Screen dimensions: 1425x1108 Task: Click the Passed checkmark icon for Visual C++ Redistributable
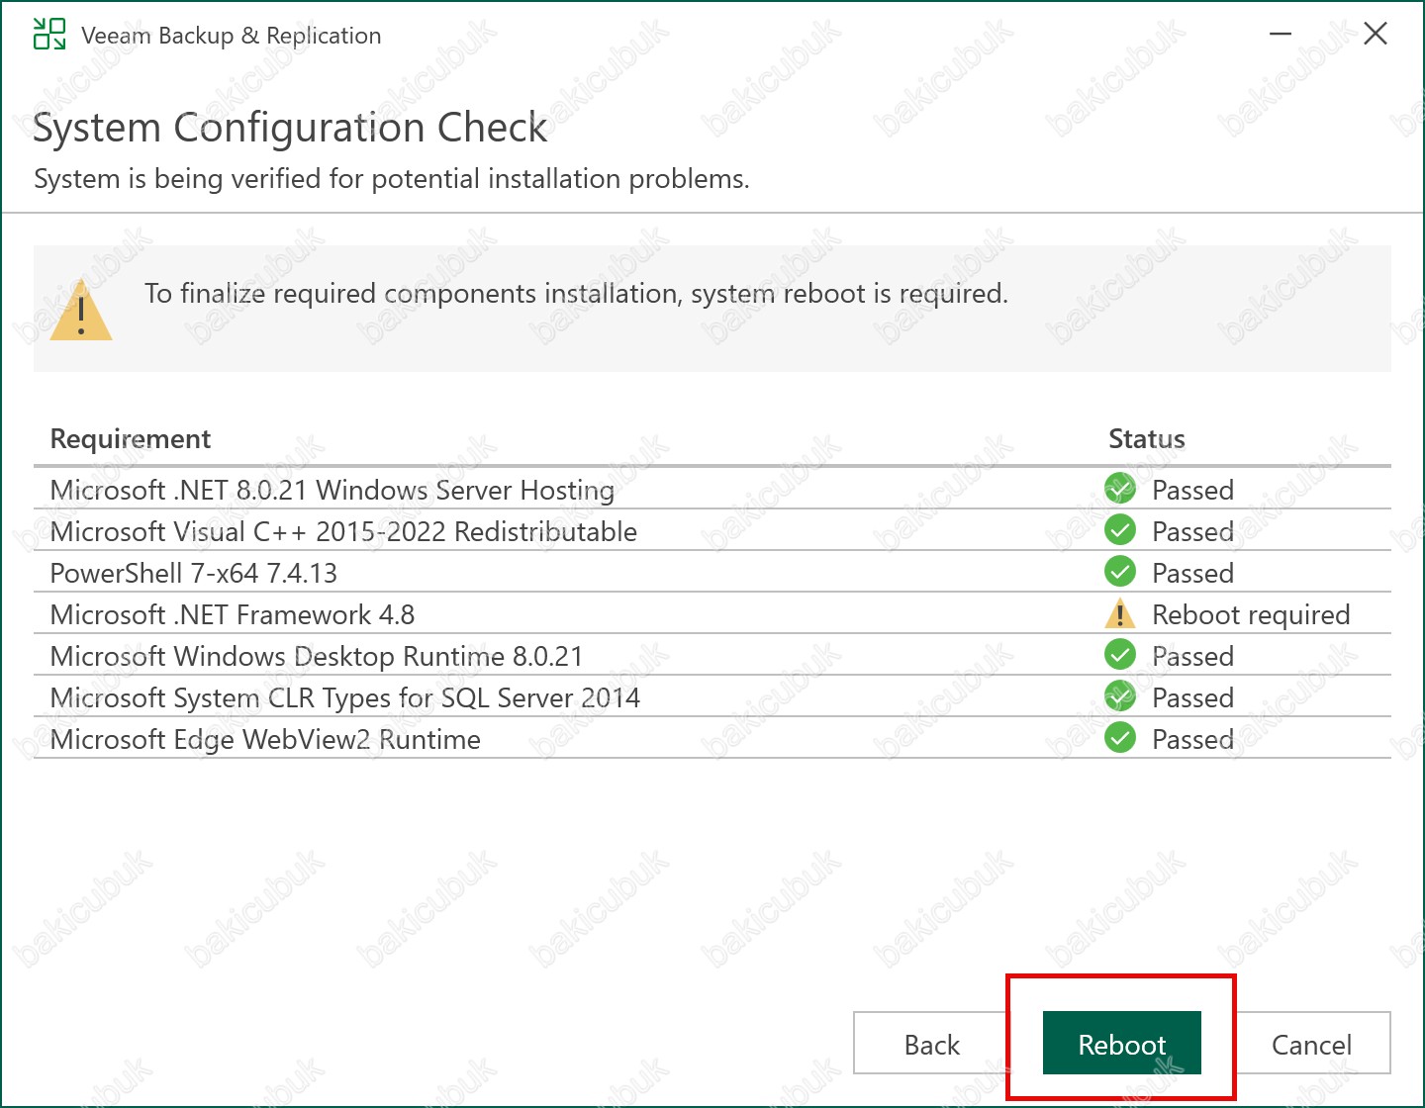click(1119, 531)
